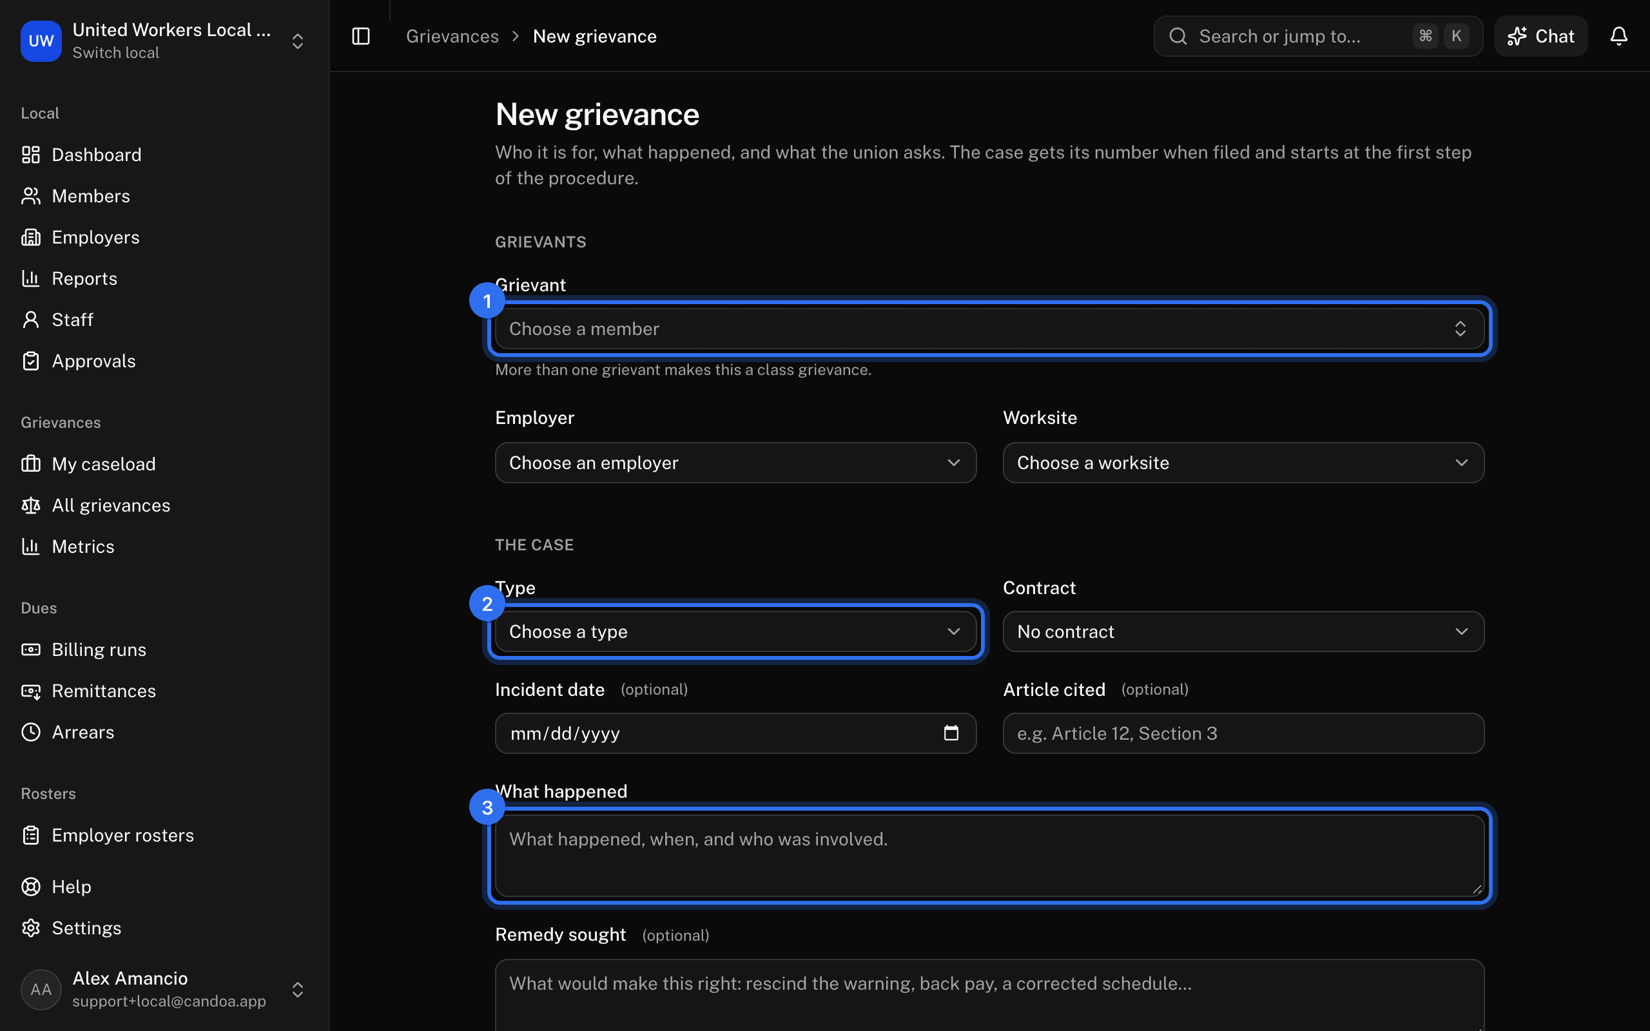Open Reports in the sidebar
This screenshot has width=1650, height=1031.
coord(84,278)
